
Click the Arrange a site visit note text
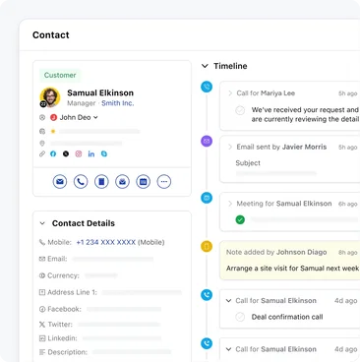292,269
